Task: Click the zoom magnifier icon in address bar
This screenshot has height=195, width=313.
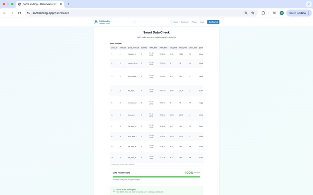Action: tap(246, 13)
